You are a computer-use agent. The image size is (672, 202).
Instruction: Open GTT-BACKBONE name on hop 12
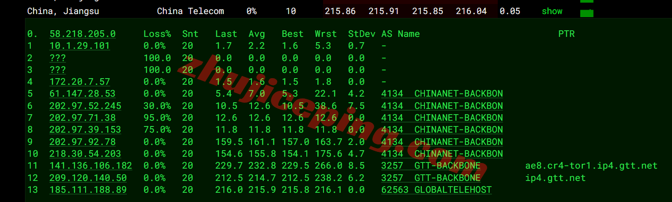[447, 178]
